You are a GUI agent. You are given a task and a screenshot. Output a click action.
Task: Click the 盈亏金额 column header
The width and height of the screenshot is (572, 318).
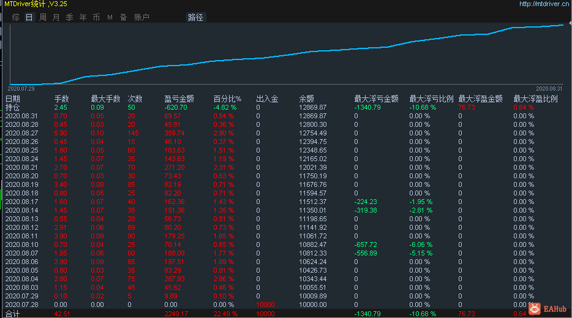[179, 99]
